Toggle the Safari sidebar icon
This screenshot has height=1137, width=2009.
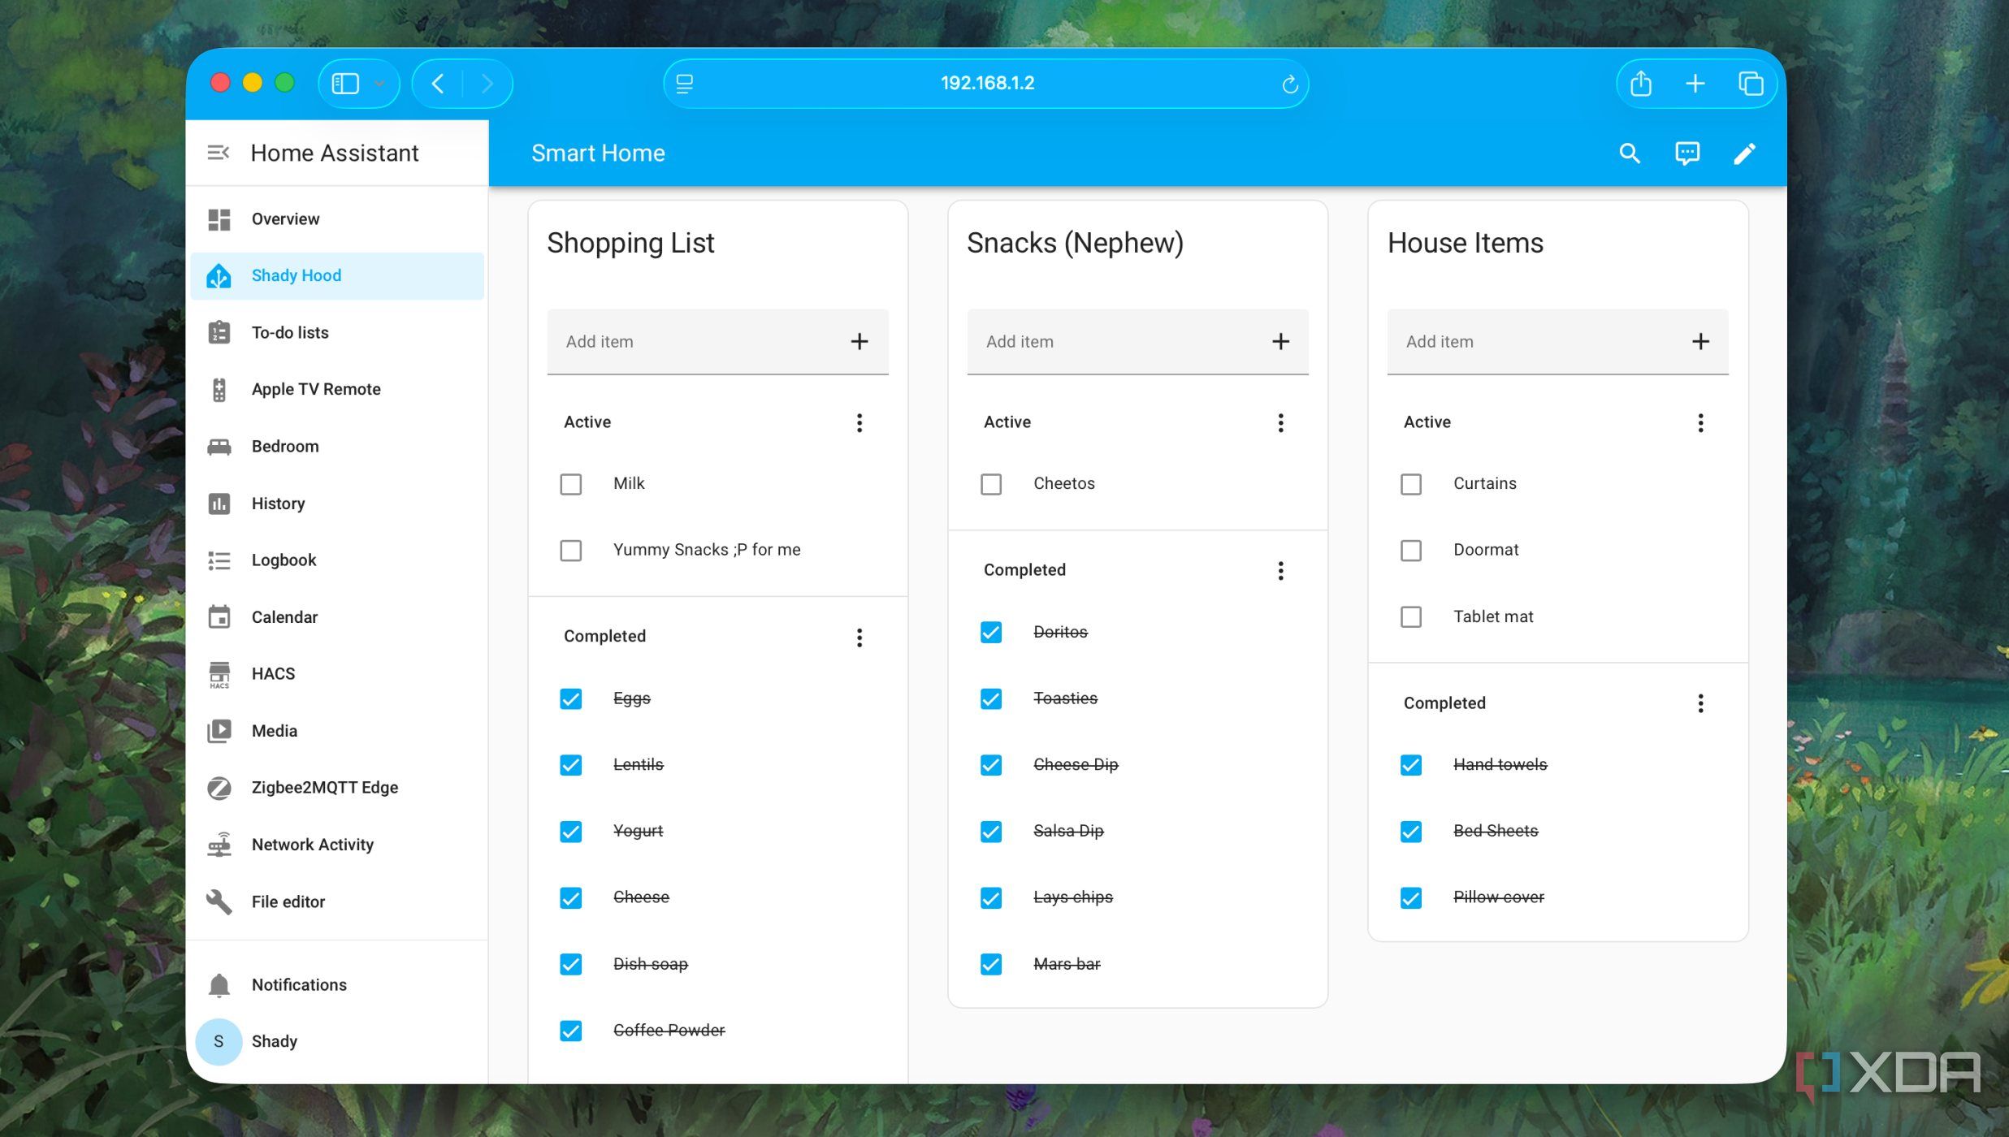[x=345, y=84]
